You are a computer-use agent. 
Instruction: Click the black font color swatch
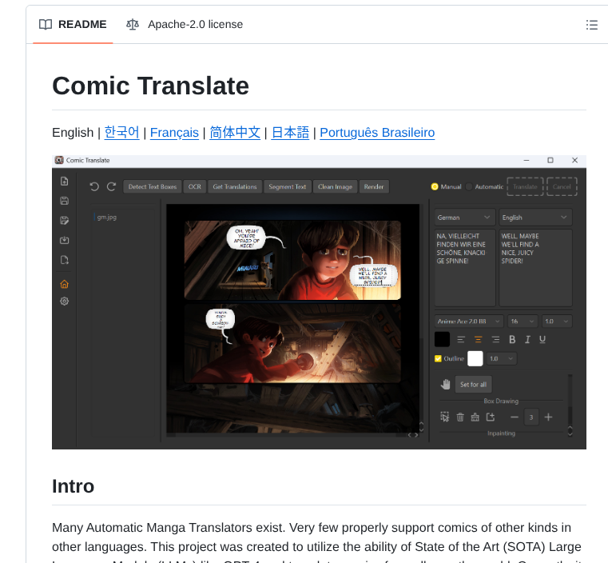(442, 340)
